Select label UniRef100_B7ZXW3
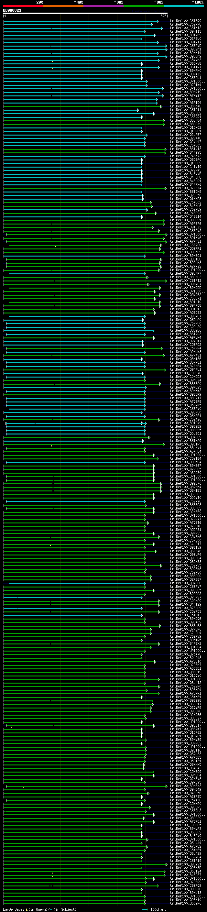The image size is (207, 912). point(186,170)
